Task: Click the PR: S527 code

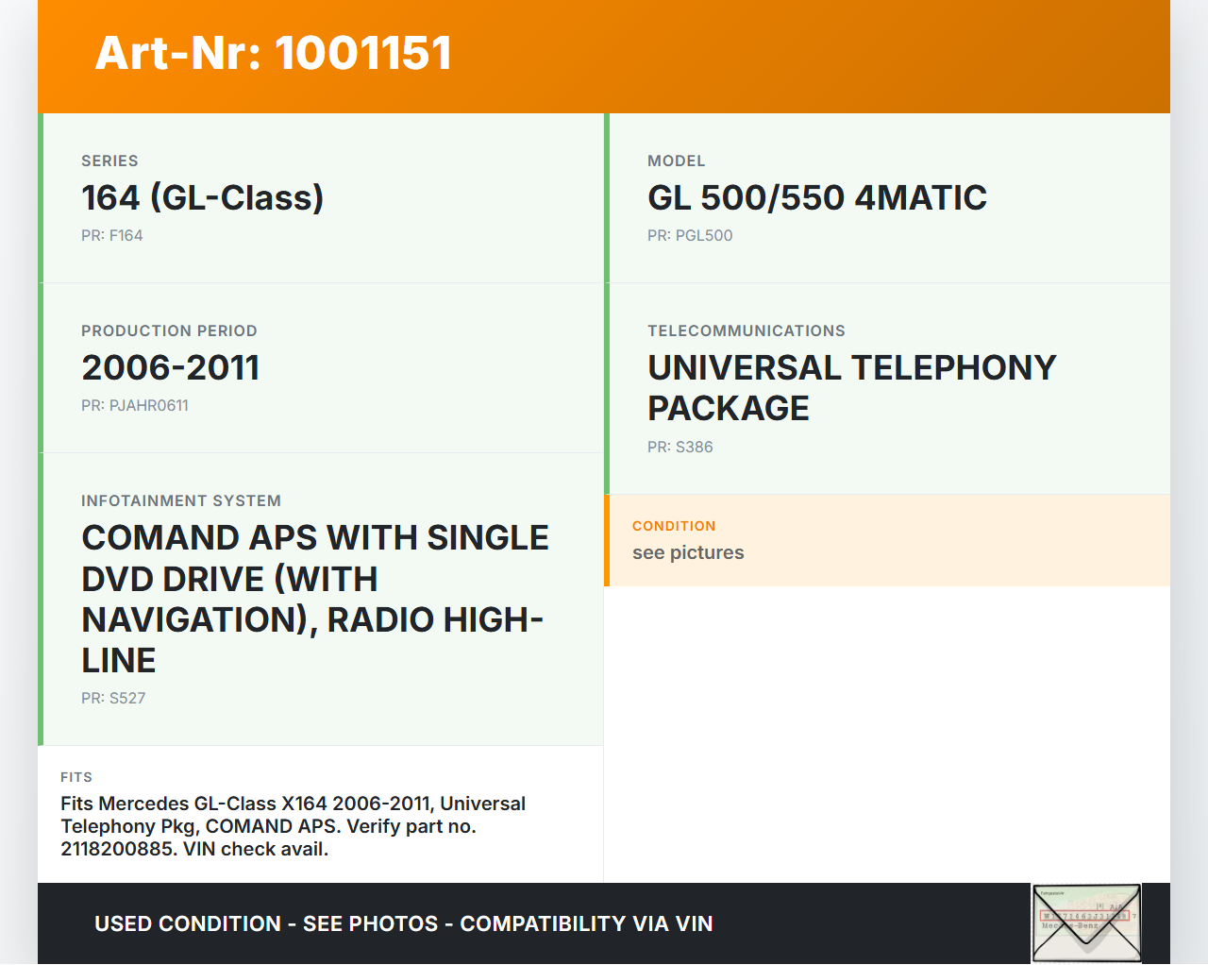Action: click(113, 699)
